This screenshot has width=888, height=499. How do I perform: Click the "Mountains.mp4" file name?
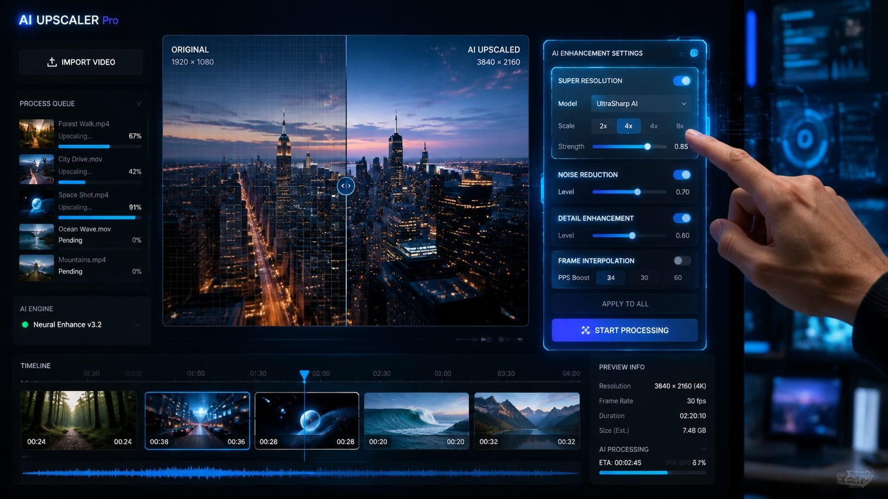(x=82, y=260)
